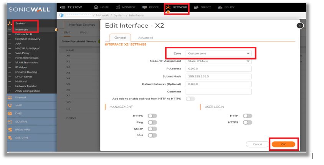Select PortShield Groups in sidebar

coord(27,58)
